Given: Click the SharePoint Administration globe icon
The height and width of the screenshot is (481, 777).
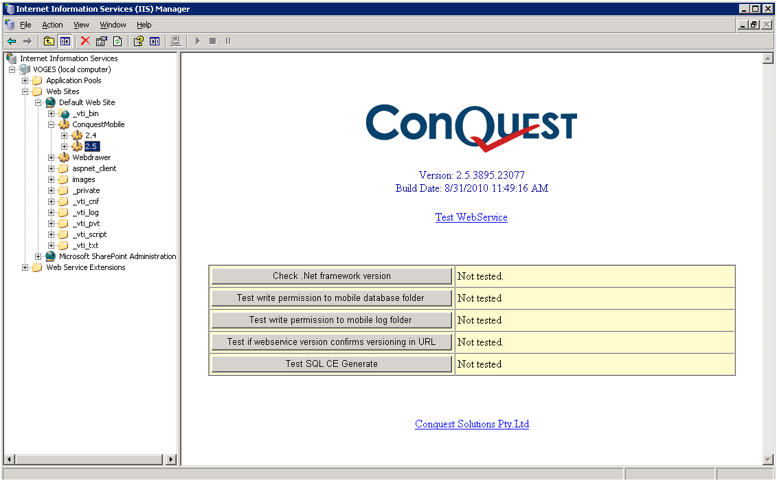Looking at the screenshot, I should (x=51, y=256).
